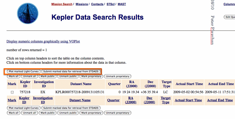Open underlined Target Type column info link

pos(165,100)
